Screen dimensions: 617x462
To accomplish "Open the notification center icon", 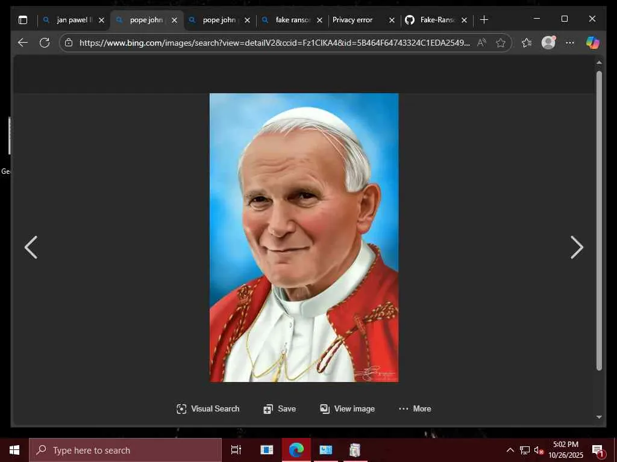I will [x=598, y=450].
